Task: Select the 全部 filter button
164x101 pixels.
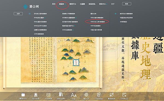Action: click(x=18, y=14)
